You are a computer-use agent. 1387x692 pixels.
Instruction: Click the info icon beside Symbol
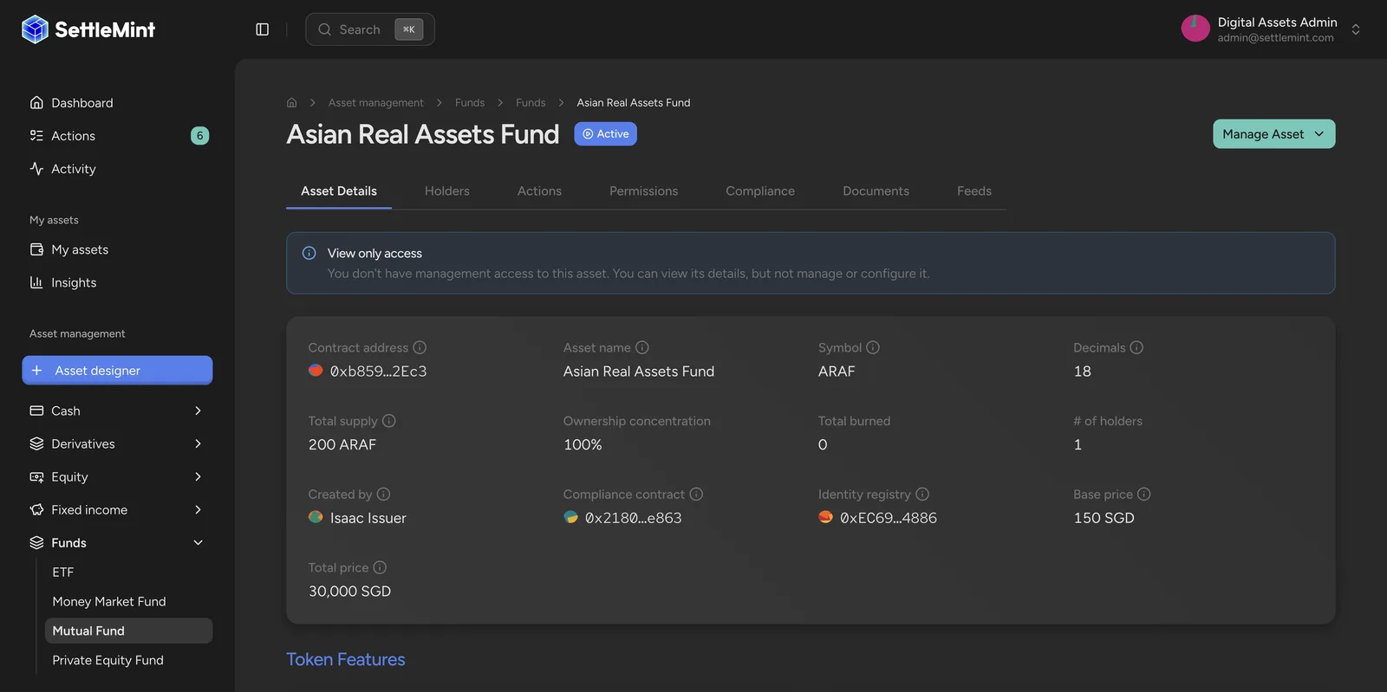[x=873, y=347]
